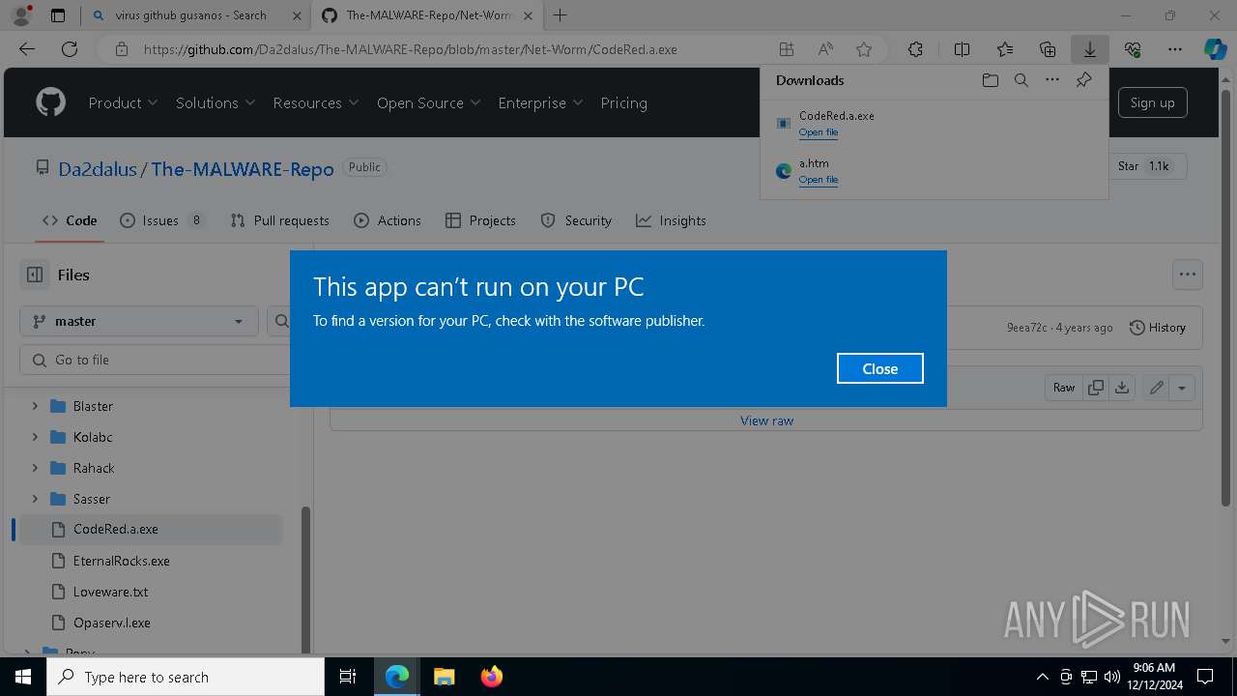Open tab actions menu icon
The width and height of the screenshot is (1237, 696).
click(58, 15)
